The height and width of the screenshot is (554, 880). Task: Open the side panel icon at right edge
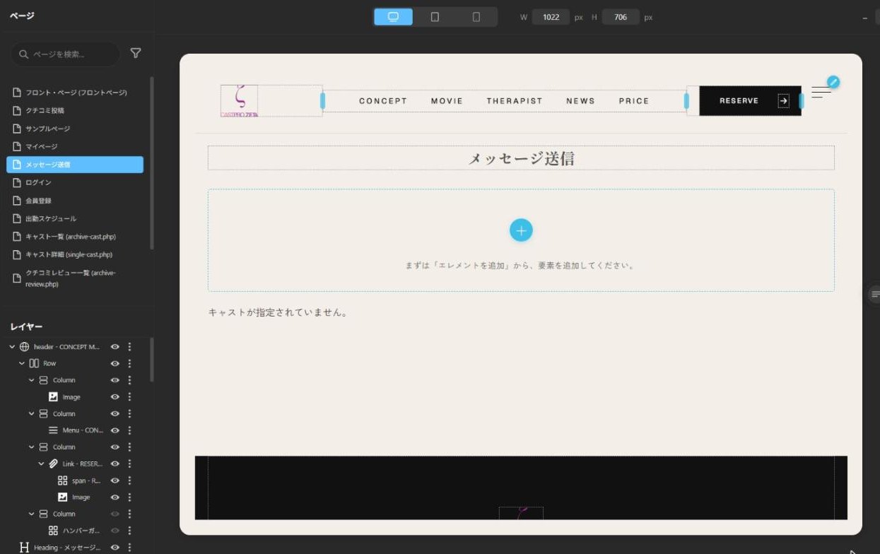point(875,294)
